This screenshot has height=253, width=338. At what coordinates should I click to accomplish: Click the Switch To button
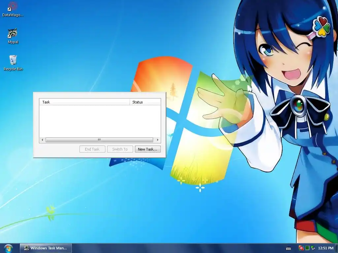[120, 149]
